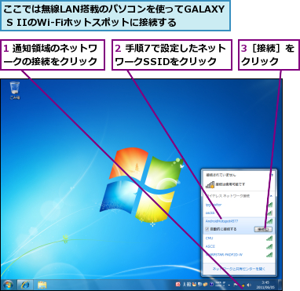This screenshot has width=300, height=291.
Task: Launch Internet Explorer from the taskbar
Action: (25, 285)
